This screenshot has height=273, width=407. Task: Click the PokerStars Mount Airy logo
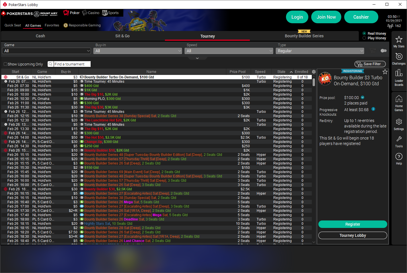click(x=30, y=13)
